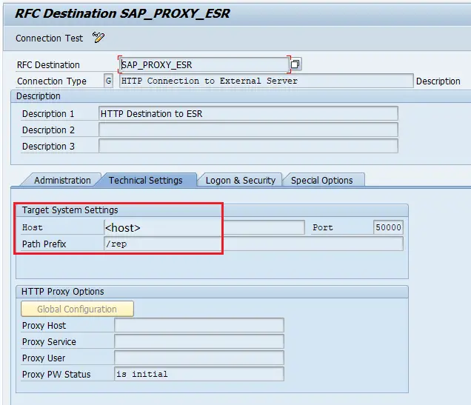Viewport: 471px width, 405px height.
Task: Click the Proxy Service input field
Action: pyautogui.click(x=199, y=341)
